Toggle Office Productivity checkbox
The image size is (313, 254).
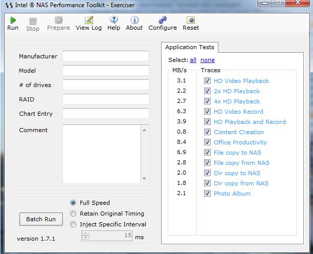207,142
